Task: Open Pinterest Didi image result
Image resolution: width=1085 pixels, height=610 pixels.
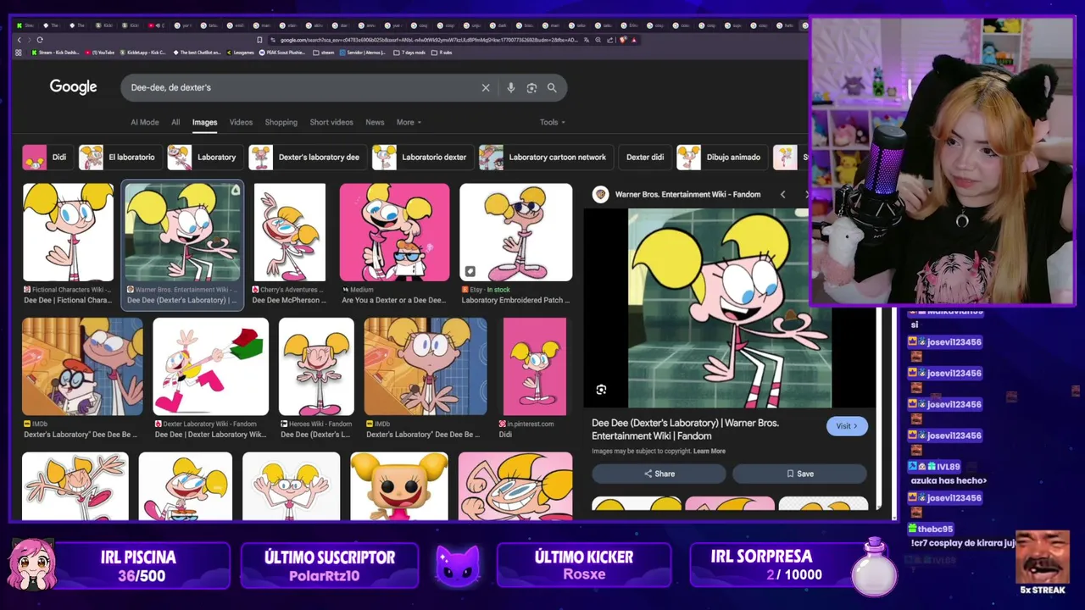Action: 534,367
